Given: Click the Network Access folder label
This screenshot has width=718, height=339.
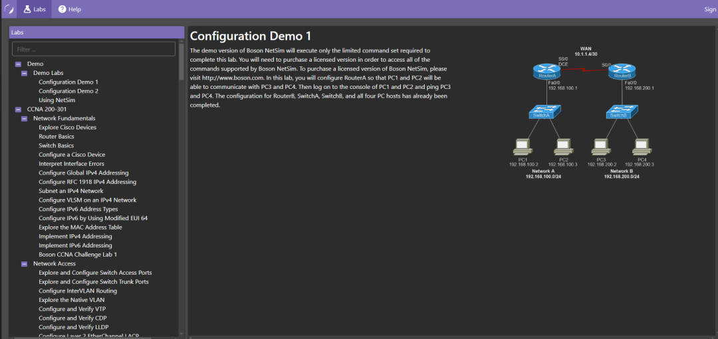Looking at the screenshot, I should click(54, 263).
